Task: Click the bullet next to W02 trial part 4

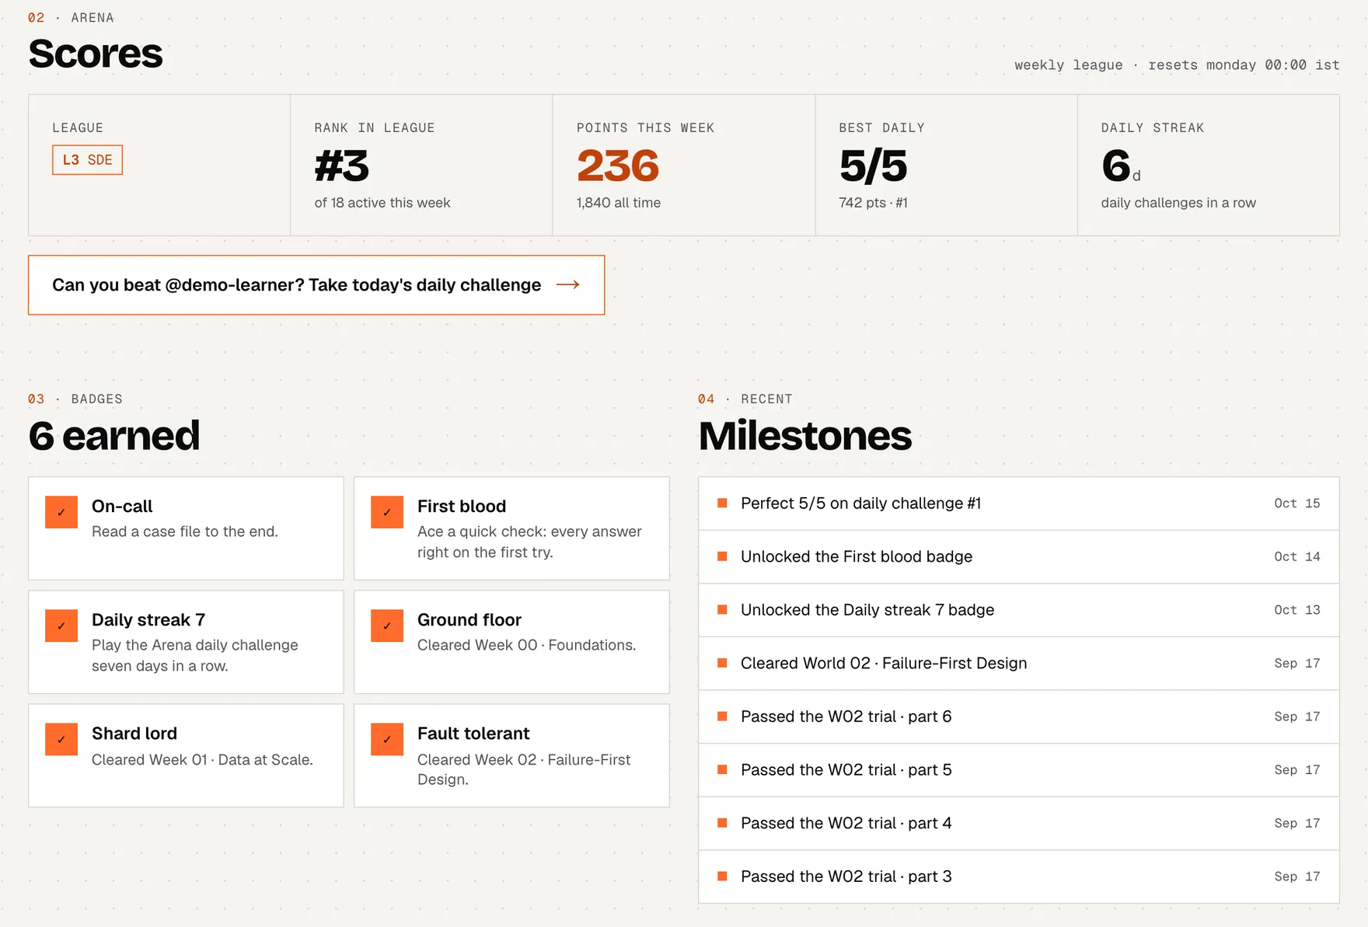Action: [722, 823]
